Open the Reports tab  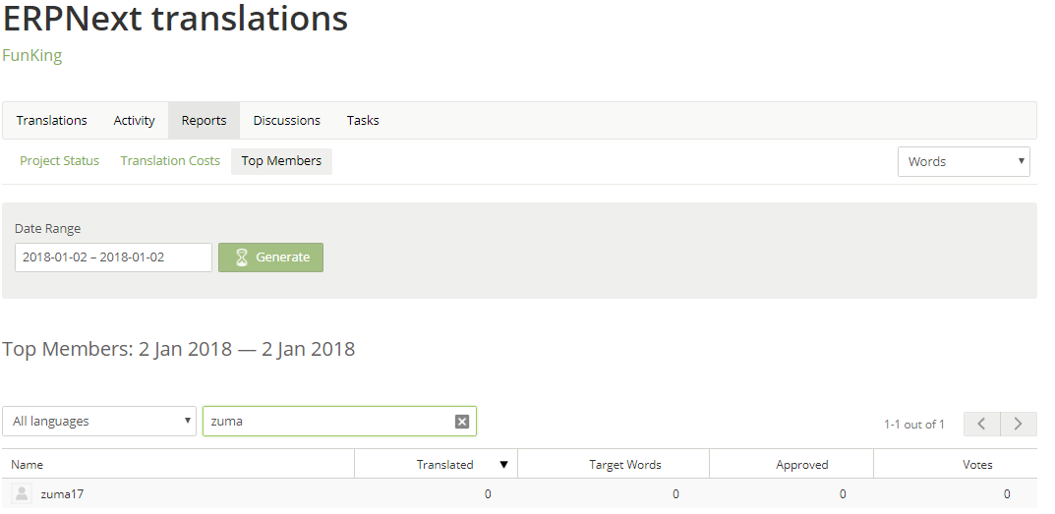[204, 121]
